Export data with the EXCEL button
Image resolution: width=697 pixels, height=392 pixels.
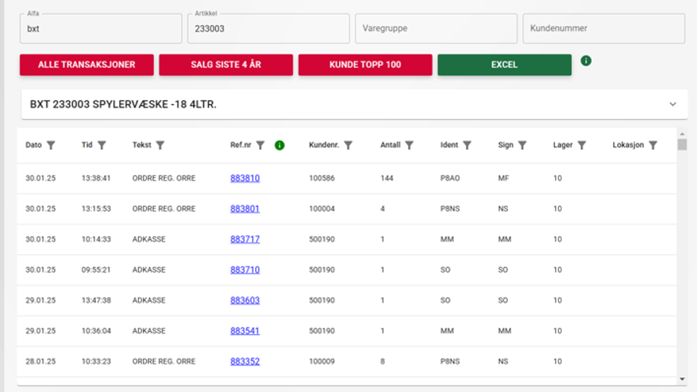point(504,65)
